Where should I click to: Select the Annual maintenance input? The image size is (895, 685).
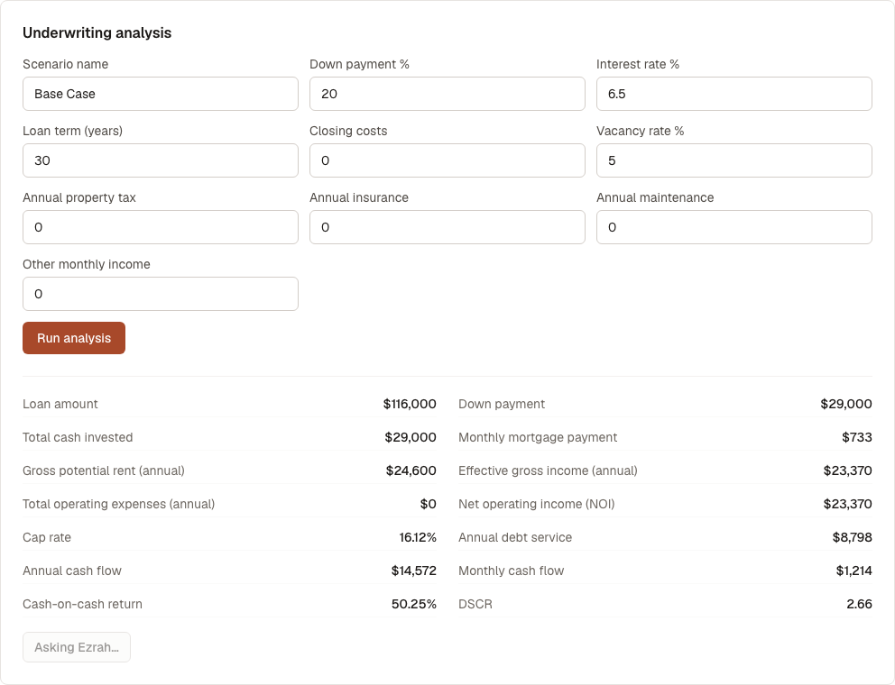(734, 227)
